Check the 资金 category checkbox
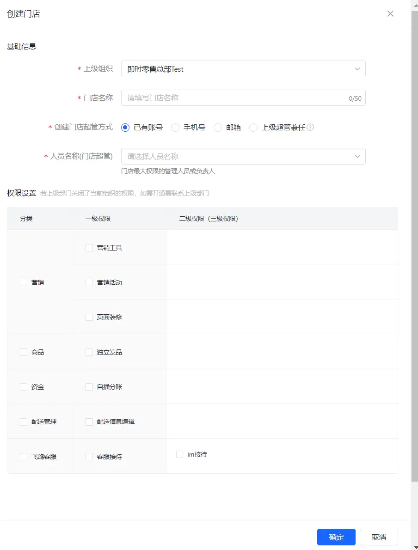 point(24,387)
